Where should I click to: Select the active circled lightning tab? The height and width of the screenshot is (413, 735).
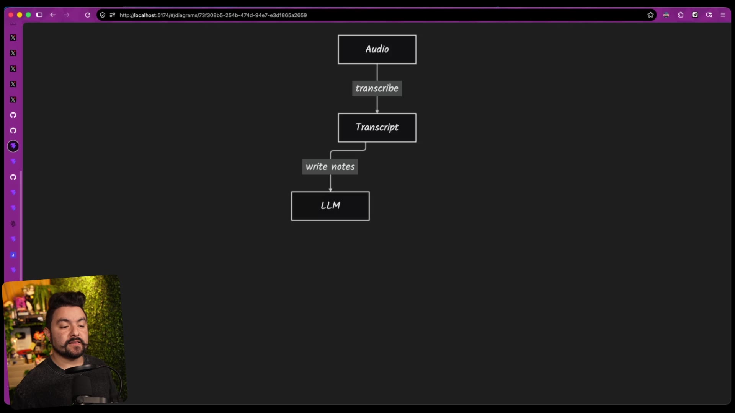(x=13, y=146)
